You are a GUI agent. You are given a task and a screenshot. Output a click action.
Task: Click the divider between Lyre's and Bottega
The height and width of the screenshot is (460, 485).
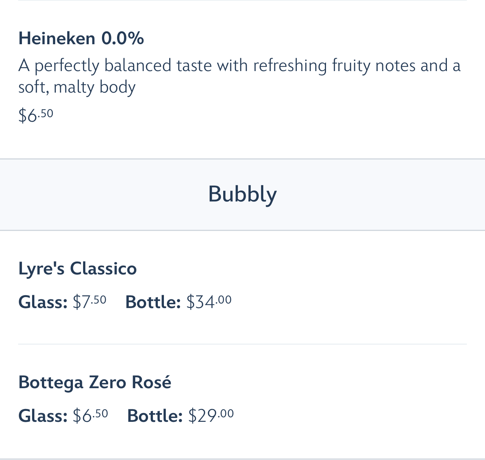242,344
